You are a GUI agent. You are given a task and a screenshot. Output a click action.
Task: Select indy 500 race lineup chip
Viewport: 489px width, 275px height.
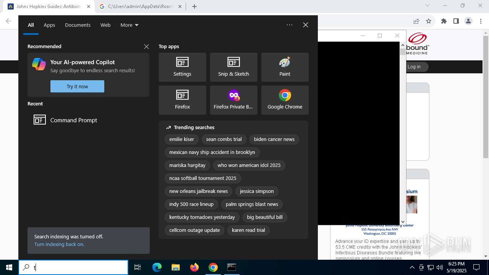tap(191, 204)
